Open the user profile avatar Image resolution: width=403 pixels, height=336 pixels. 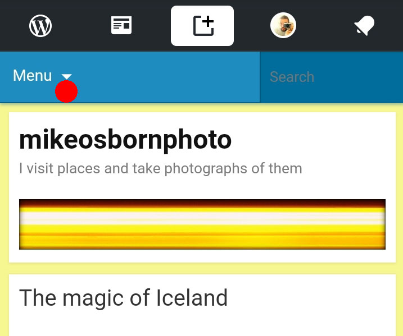(283, 26)
